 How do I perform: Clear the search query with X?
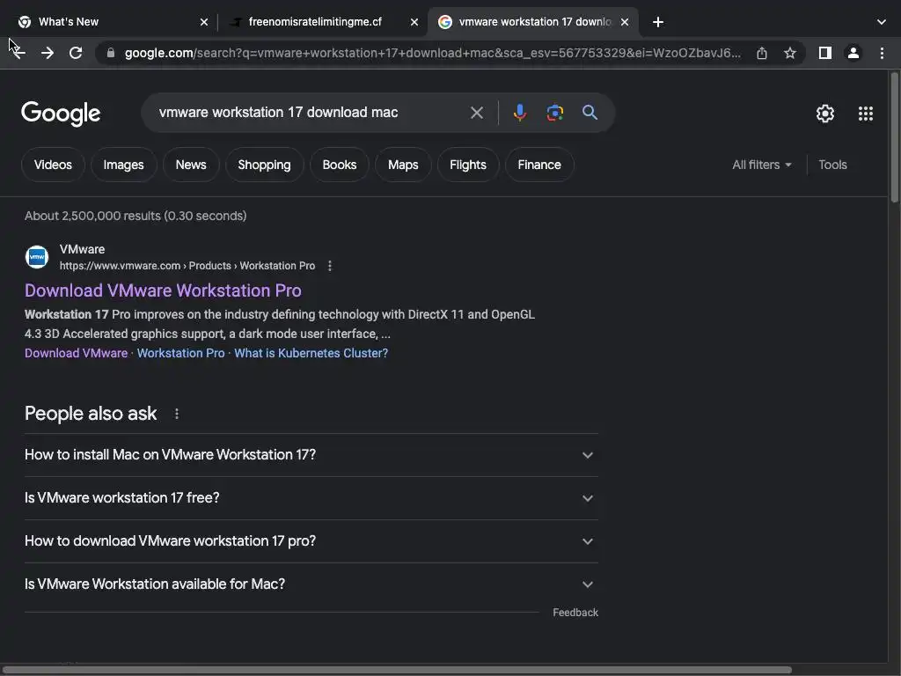(477, 113)
